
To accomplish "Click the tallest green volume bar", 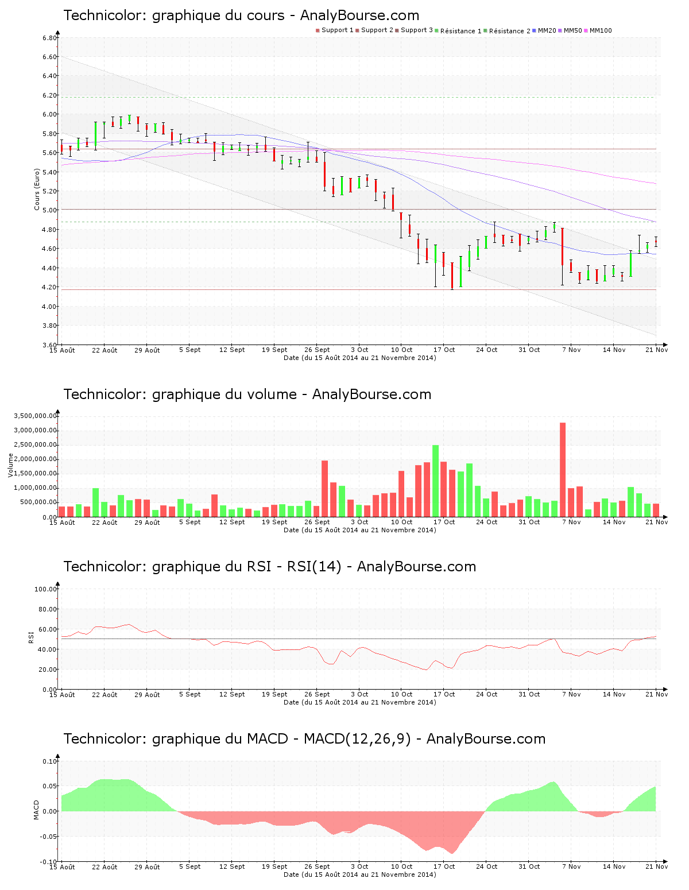I will (435, 481).
